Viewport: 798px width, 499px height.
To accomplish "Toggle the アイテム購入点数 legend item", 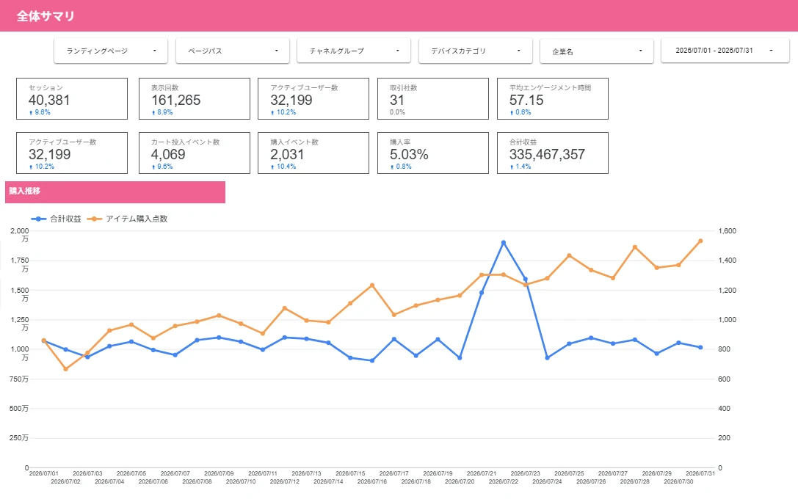I will (x=127, y=219).
